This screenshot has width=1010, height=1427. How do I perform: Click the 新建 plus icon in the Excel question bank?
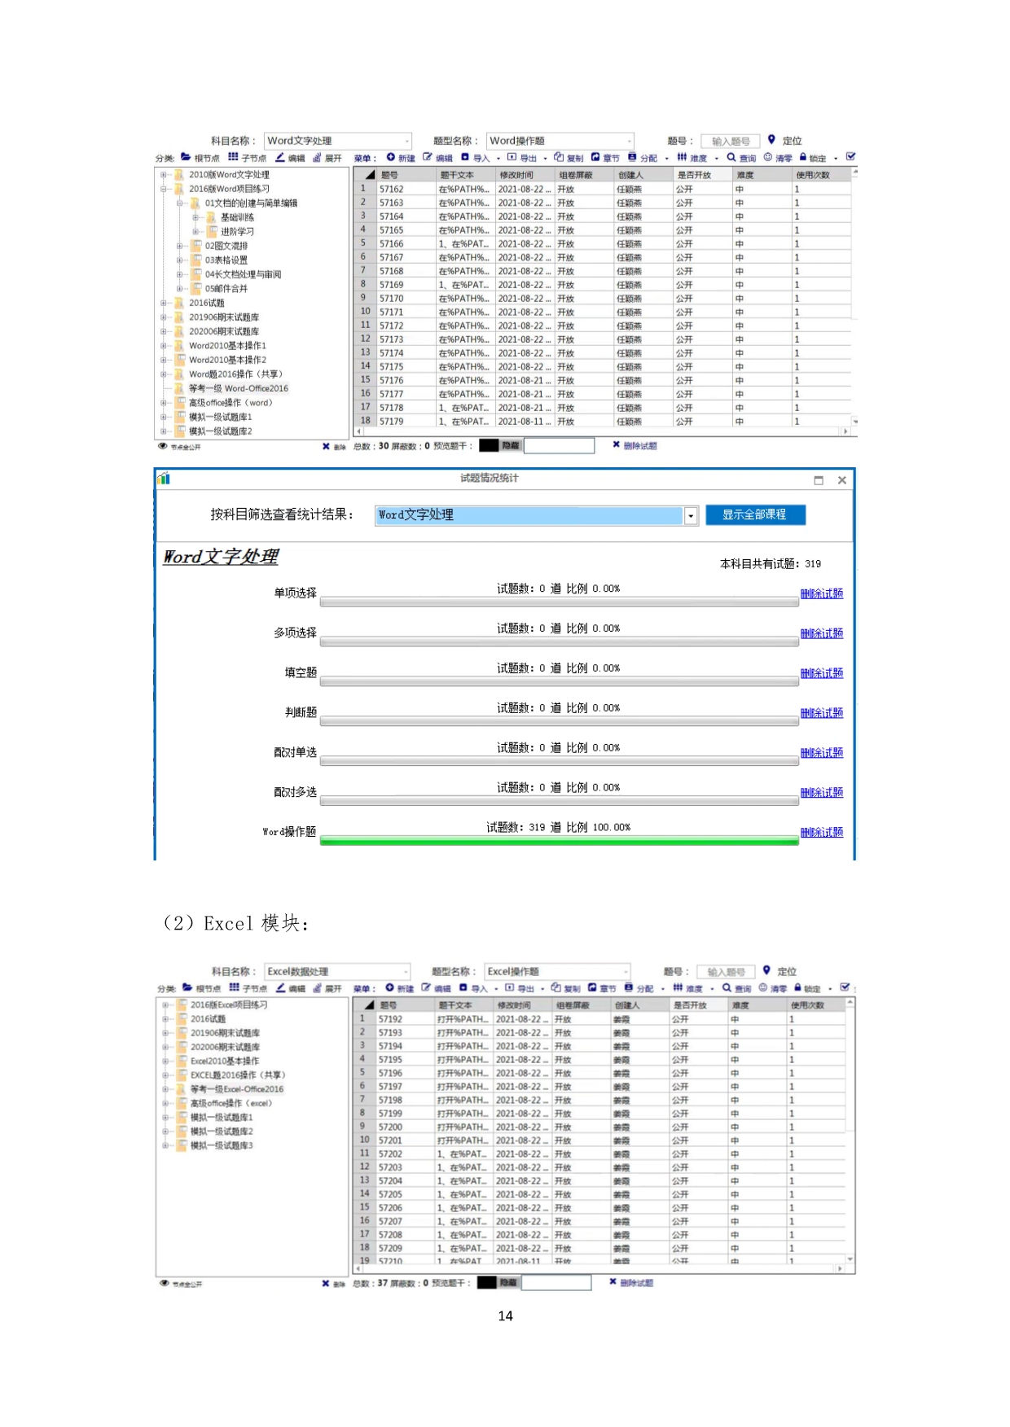click(x=390, y=987)
